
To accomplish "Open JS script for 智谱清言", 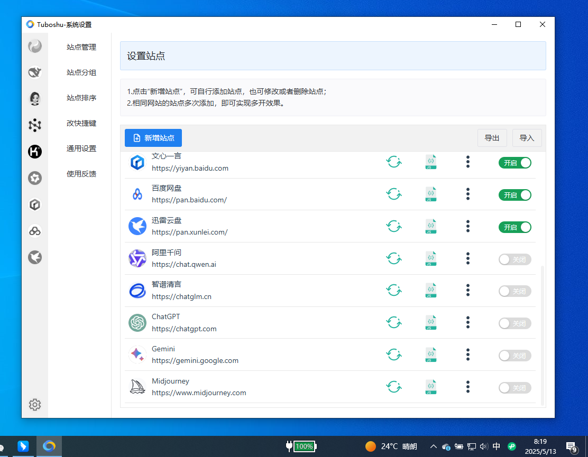I will [x=431, y=290].
